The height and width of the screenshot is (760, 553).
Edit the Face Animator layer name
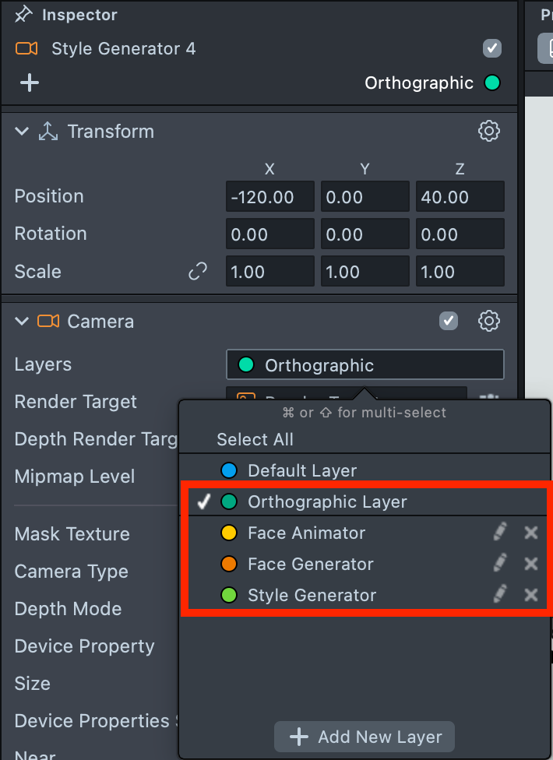tap(500, 533)
